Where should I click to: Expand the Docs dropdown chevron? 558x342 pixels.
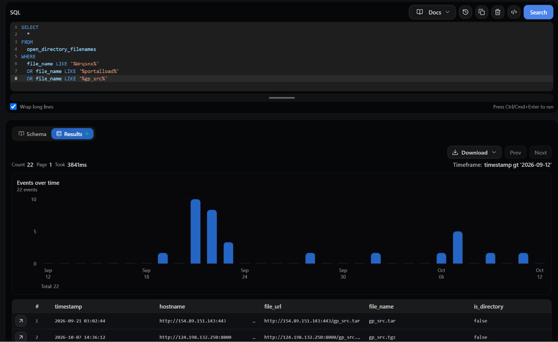[447, 12]
